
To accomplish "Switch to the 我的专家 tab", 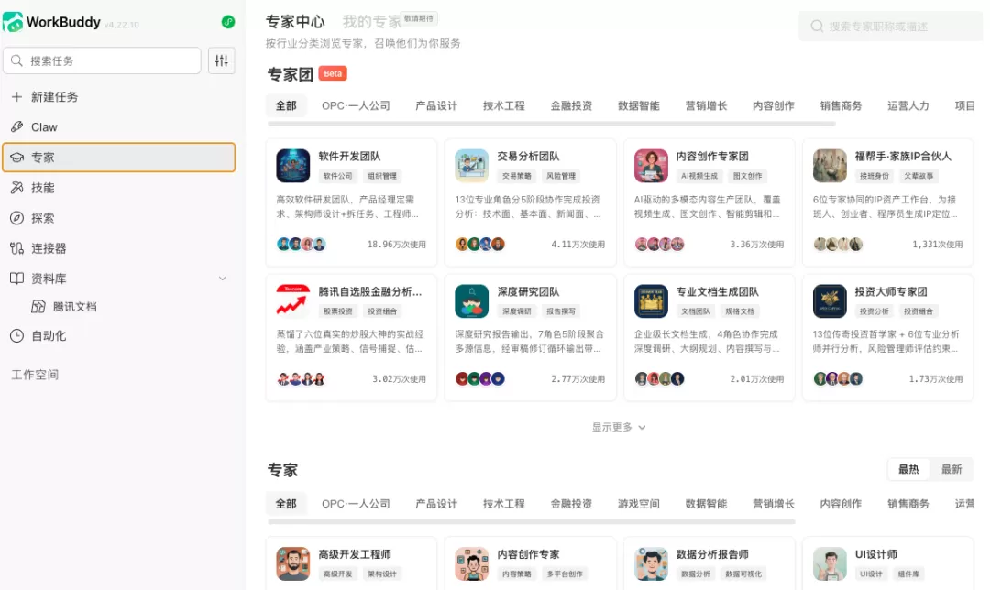I will (372, 22).
